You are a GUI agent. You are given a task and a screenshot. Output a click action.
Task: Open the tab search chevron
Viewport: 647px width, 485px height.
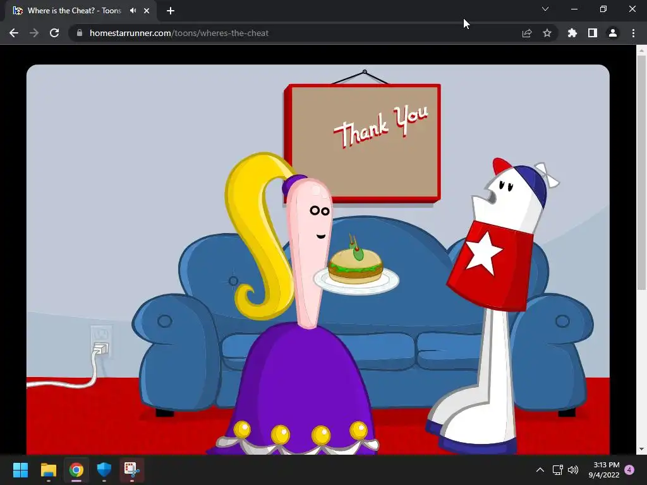(545, 9)
